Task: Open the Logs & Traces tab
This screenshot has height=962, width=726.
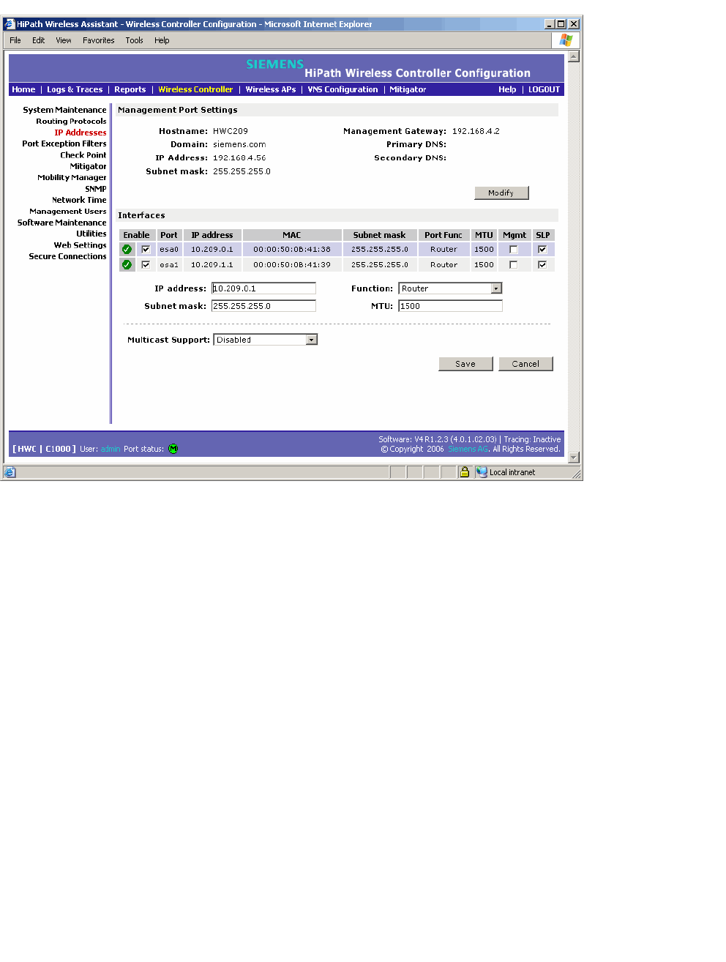Action: [75, 89]
